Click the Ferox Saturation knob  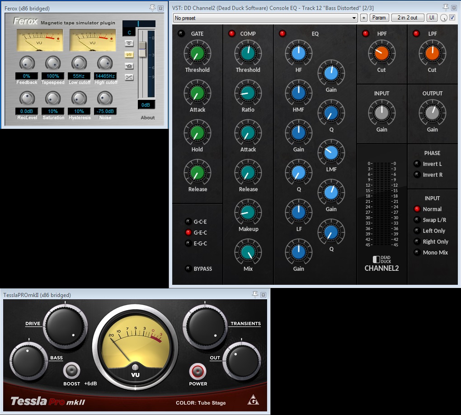pyautogui.click(x=53, y=98)
